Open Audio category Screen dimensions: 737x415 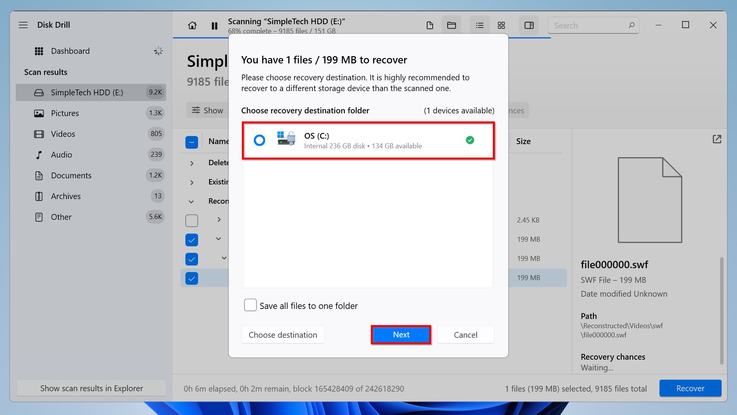[x=91, y=154]
